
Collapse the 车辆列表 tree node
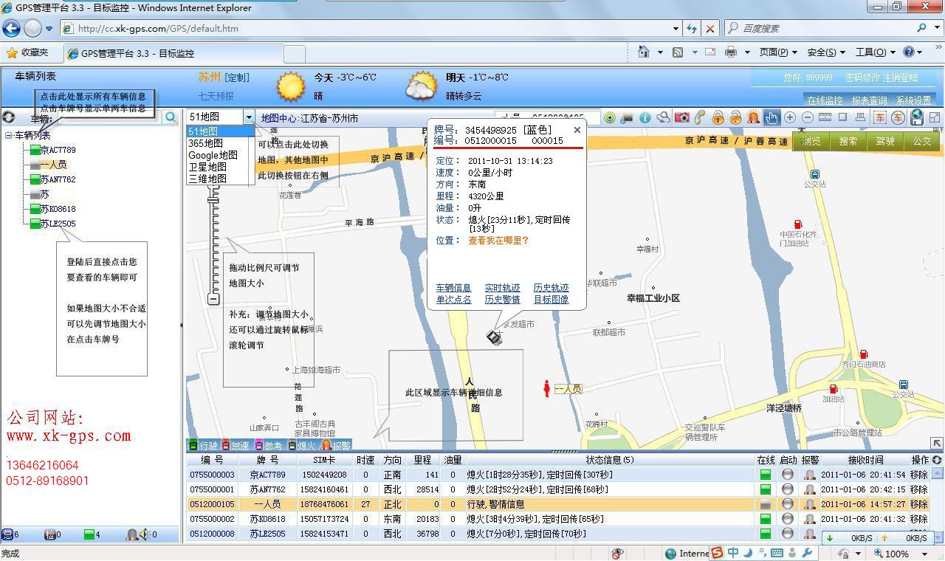pyautogui.click(x=9, y=135)
